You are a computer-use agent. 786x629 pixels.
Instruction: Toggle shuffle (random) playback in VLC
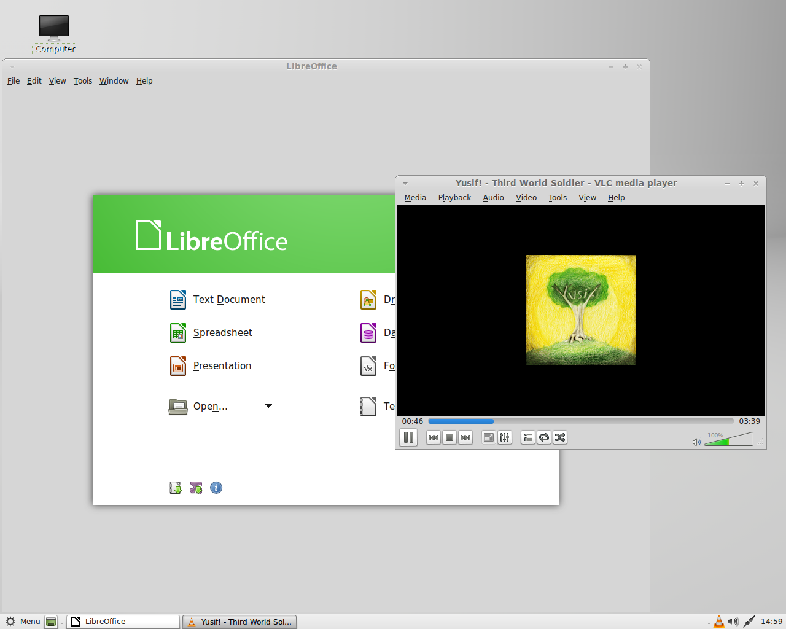[x=560, y=437]
